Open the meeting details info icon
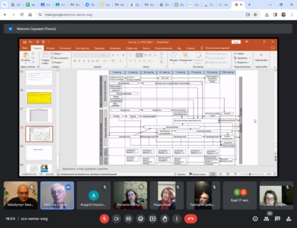Screen dimensions: 297x228 point(255,218)
